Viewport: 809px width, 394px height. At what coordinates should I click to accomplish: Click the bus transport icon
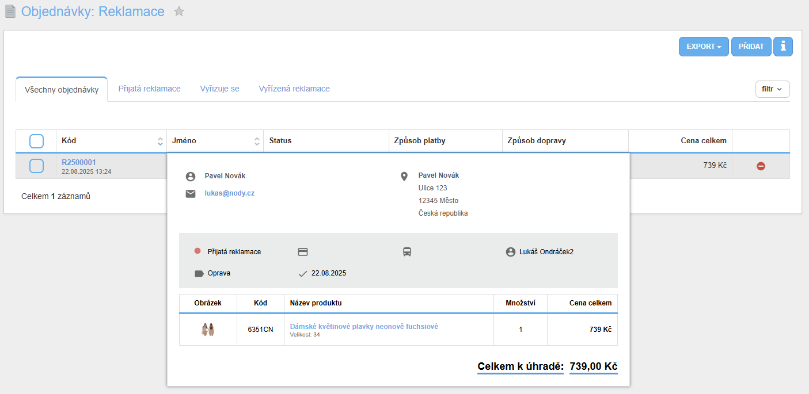(x=407, y=252)
